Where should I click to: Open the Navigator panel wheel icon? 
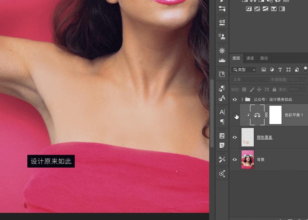coord(222,51)
